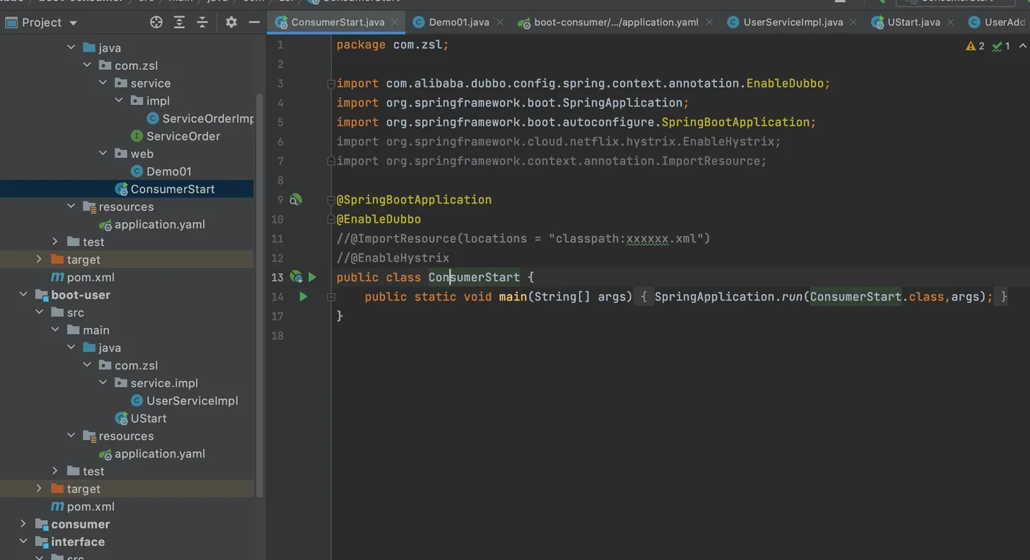Select the ConsumerStart.java tab
This screenshot has width=1030, height=560.
coord(337,22)
